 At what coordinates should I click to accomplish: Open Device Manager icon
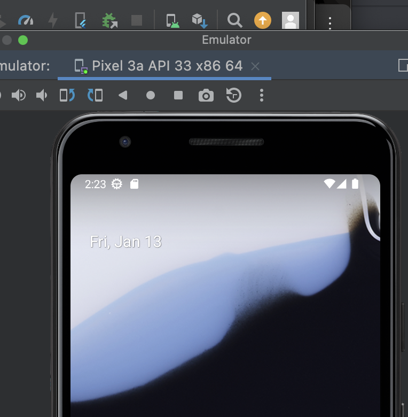(x=172, y=21)
